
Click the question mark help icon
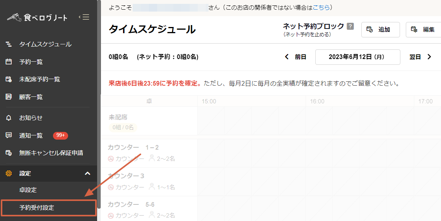click(x=350, y=26)
